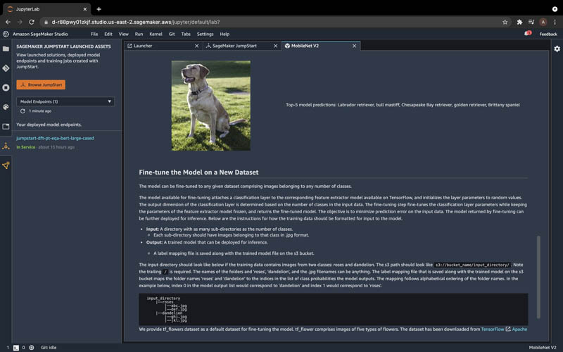Open the Chrome tab search chevron
This screenshot has width=563, height=352.
tap(555, 9)
